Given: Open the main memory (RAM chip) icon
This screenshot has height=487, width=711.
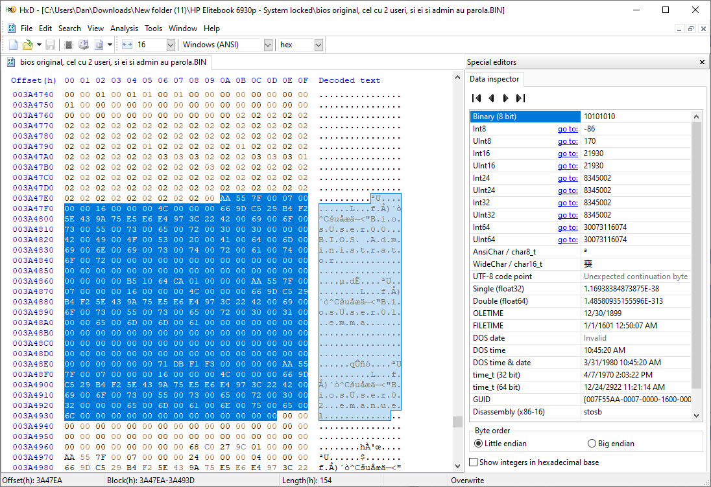Looking at the screenshot, I should 69,45.
